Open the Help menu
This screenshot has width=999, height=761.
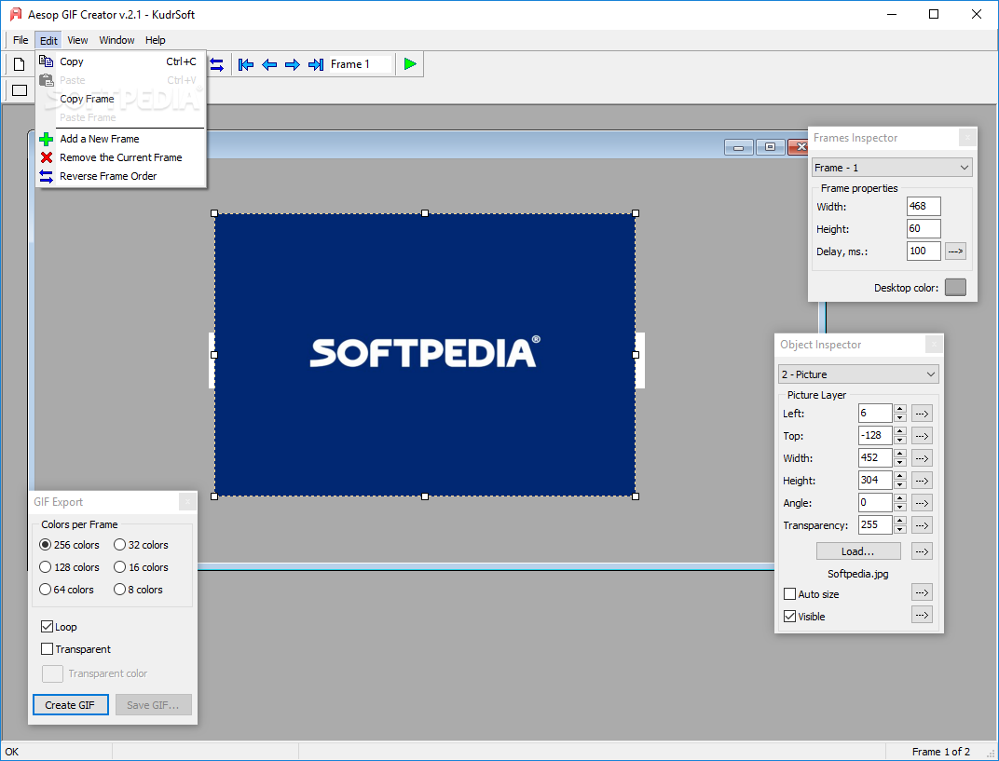click(155, 40)
